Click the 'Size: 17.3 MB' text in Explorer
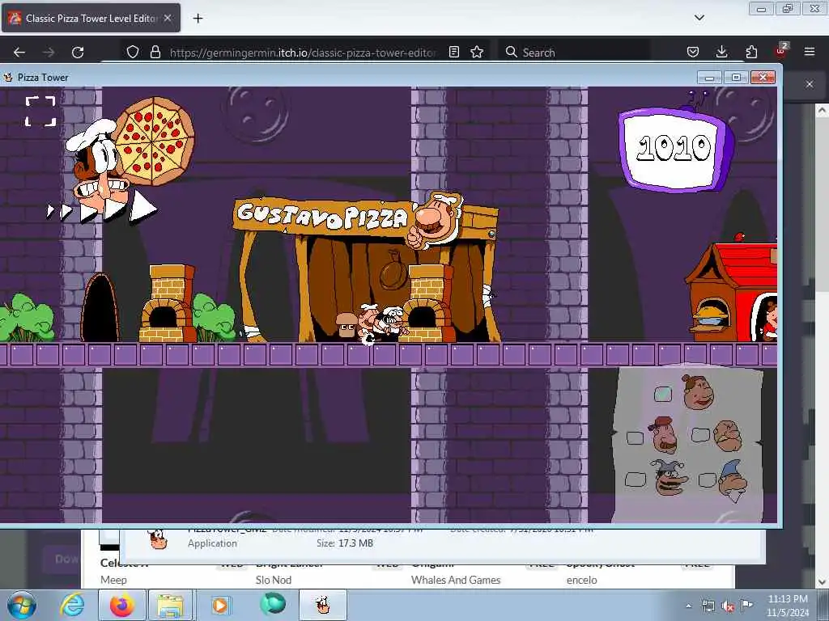 point(345,543)
